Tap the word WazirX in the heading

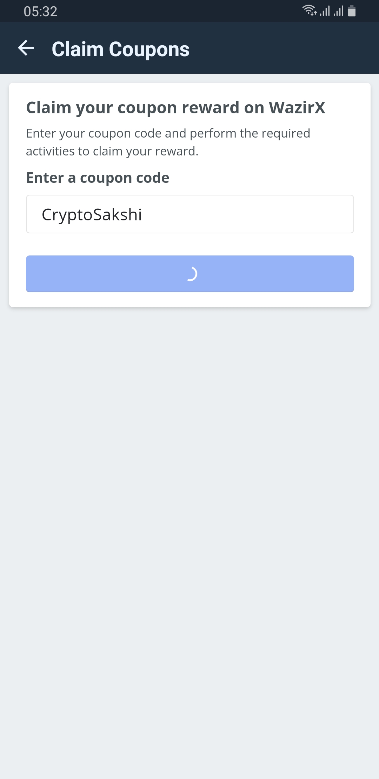[297, 108]
